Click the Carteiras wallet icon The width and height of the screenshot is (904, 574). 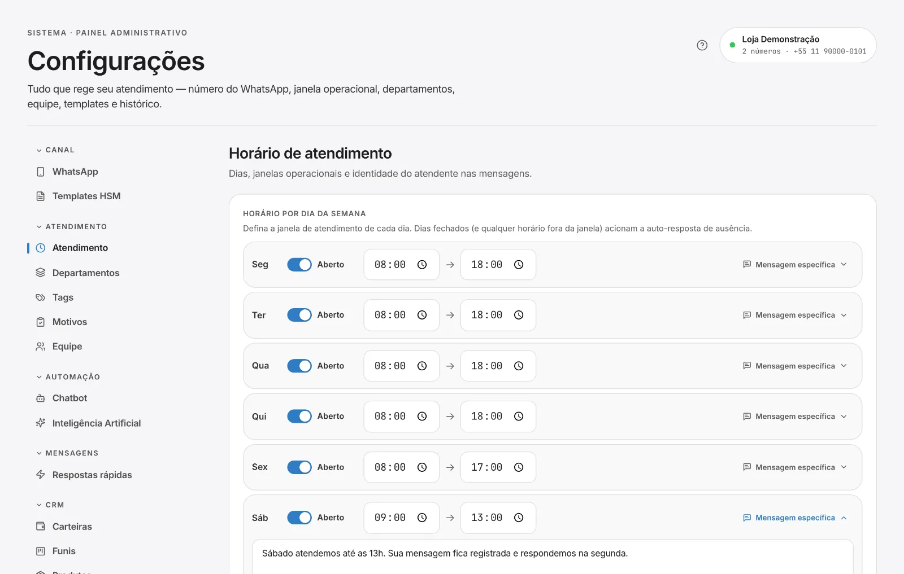[41, 527]
